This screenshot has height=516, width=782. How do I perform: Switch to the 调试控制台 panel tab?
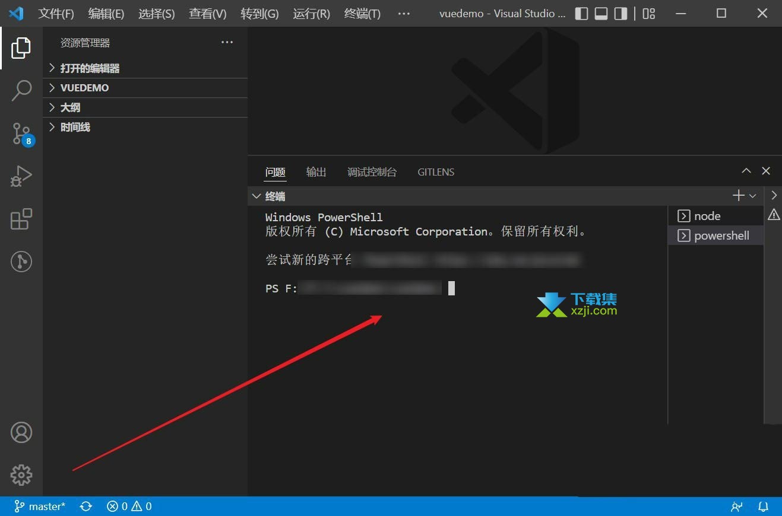[372, 172]
